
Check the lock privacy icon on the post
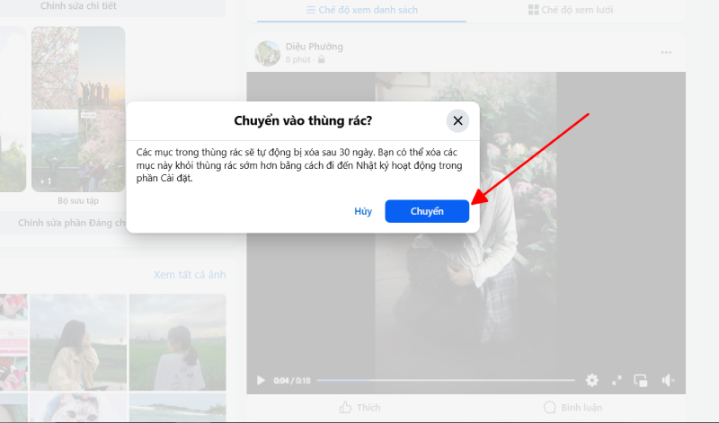pos(321,59)
